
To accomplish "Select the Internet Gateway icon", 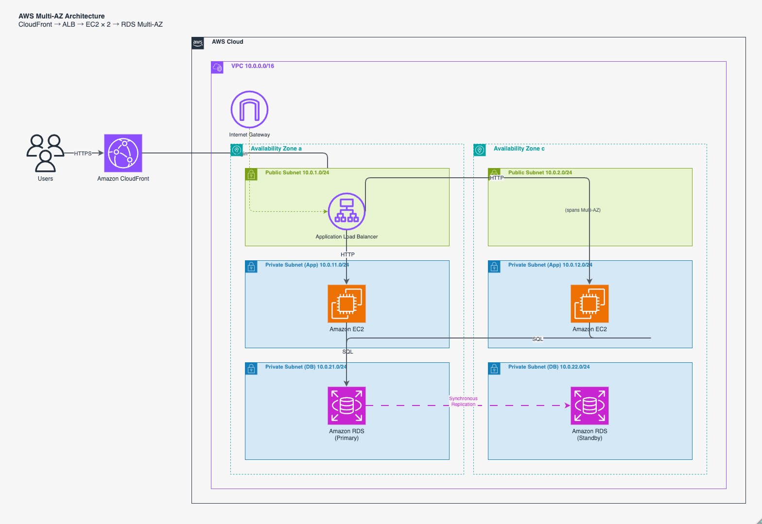I will [250, 110].
